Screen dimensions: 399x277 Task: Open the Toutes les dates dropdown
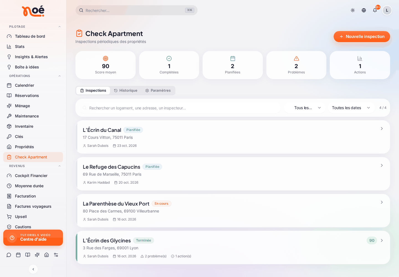pyautogui.click(x=351, y=108)
